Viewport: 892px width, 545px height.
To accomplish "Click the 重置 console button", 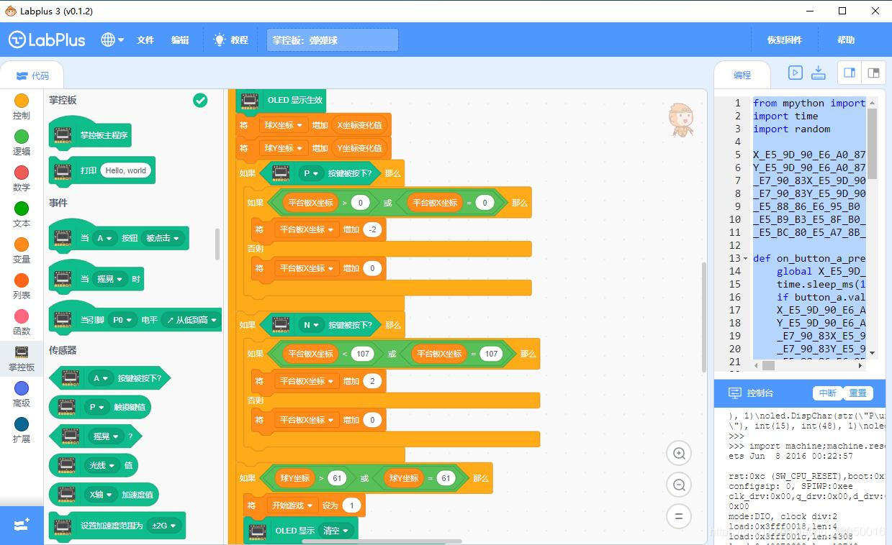I will (x=857, y=393).
